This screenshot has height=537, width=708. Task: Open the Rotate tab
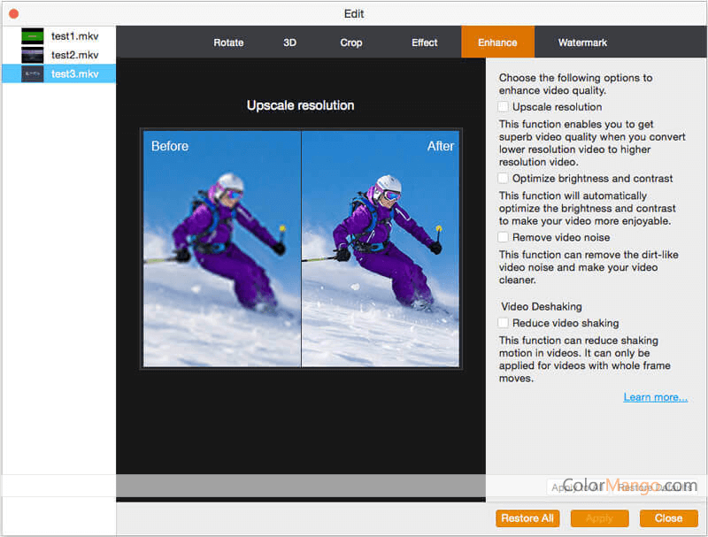(x=228, y=42)
